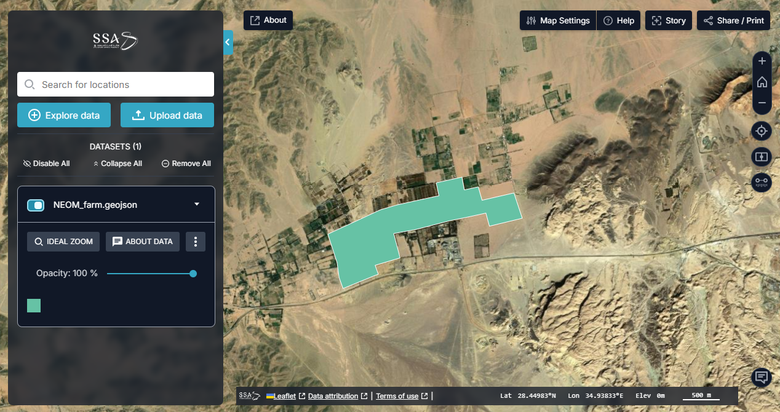The width and height of the screenshot is (780, 412).
Task: Open the basemap selector icon
Action: coord(762,157)
